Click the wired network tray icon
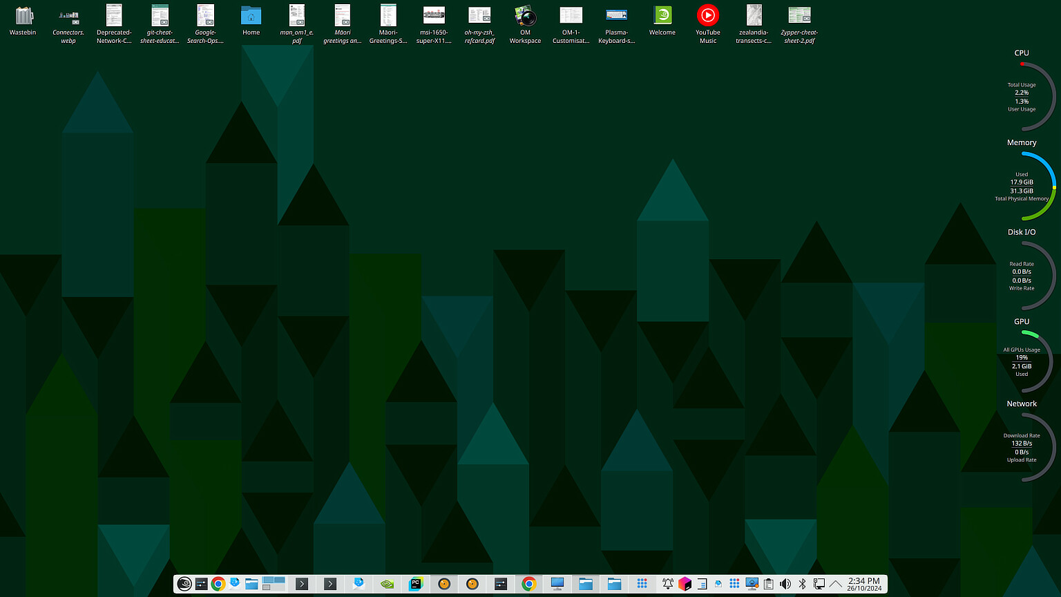Image resolution: width=1061 pixels, height=597 pixels. [x=819, y=584]
